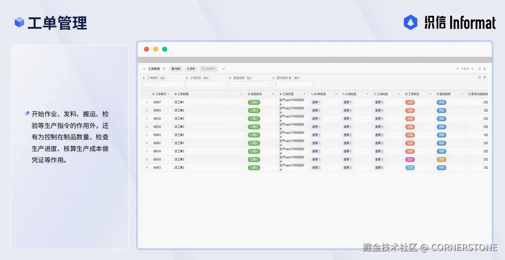Click the 创建 create button

[x=176, y=69]
